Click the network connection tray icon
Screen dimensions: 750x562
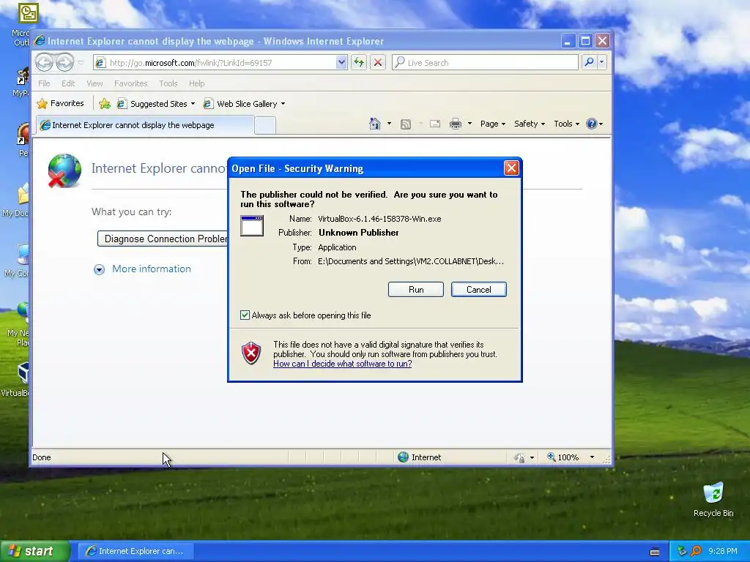point(682,551)
